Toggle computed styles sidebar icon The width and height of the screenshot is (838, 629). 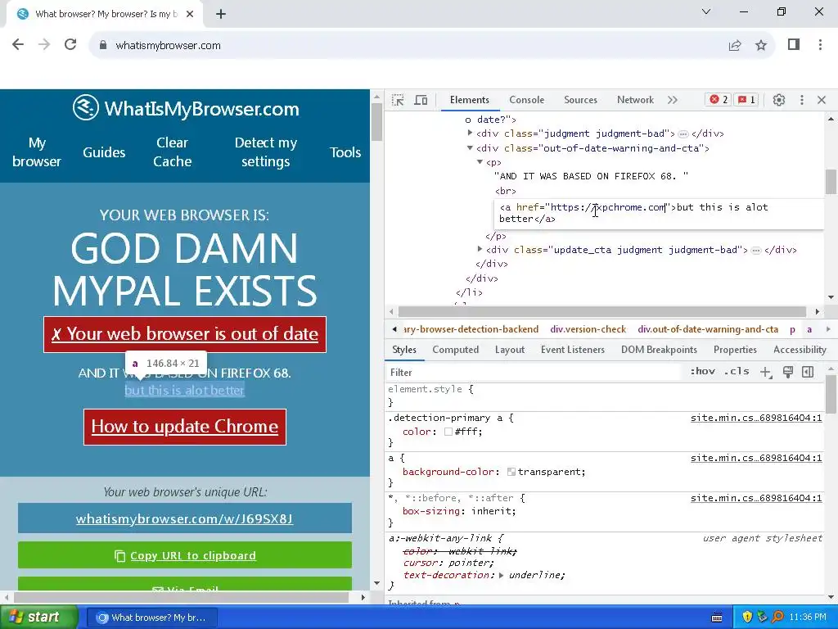click(808, 372)
